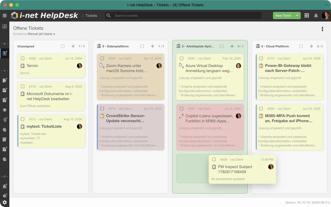Open the applications grid launcher
Screen dimensions: 331x207
click(306, 15)
